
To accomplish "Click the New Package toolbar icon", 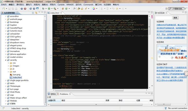I will [x=63, y=9].
